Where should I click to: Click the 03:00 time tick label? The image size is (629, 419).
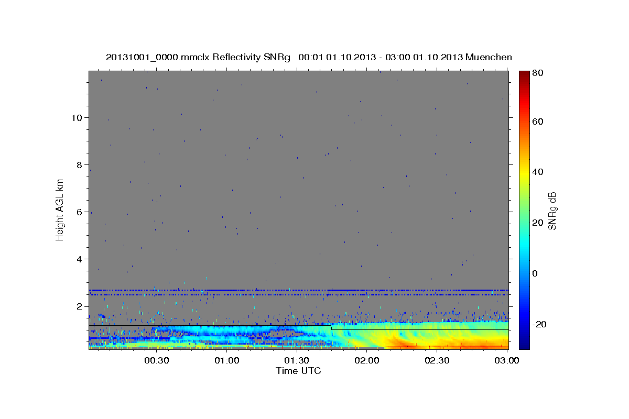tap(507, 360)
